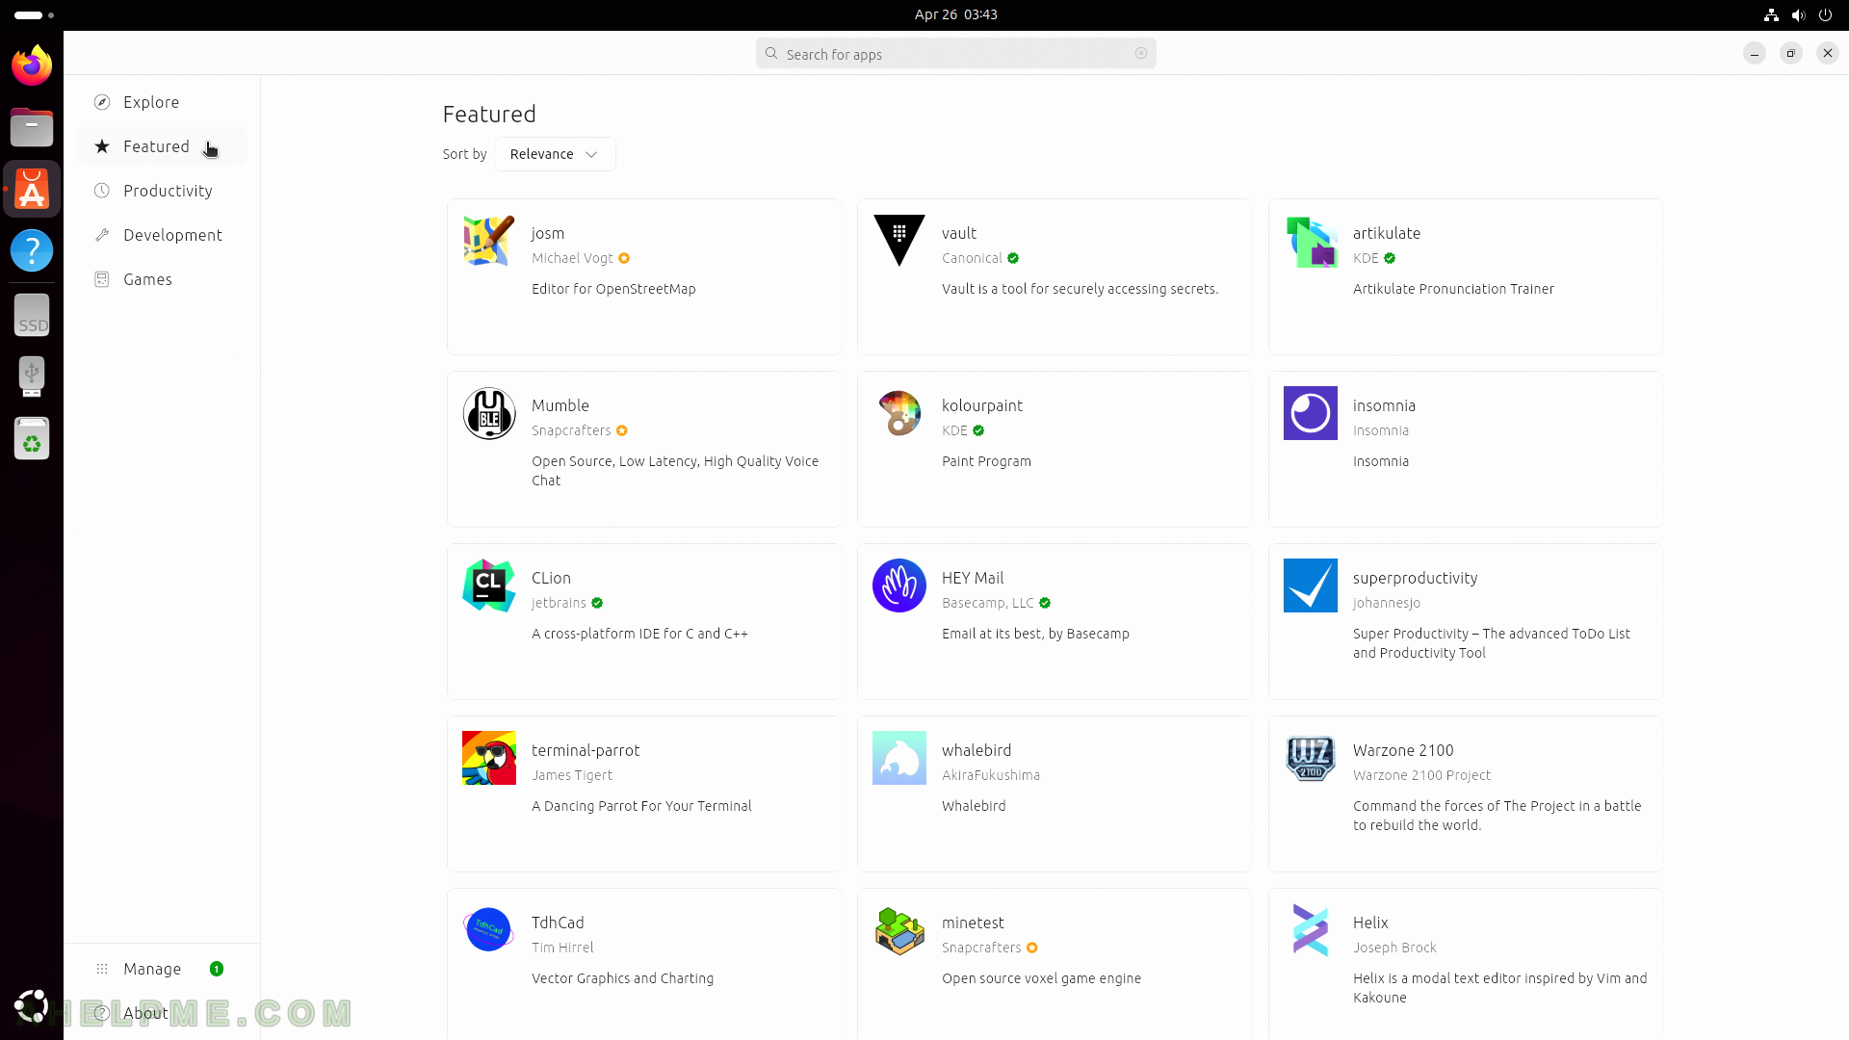This screenshot has width=1849, height=1040.
Task: Click the App Center dock icon
Action: (32, 189)
